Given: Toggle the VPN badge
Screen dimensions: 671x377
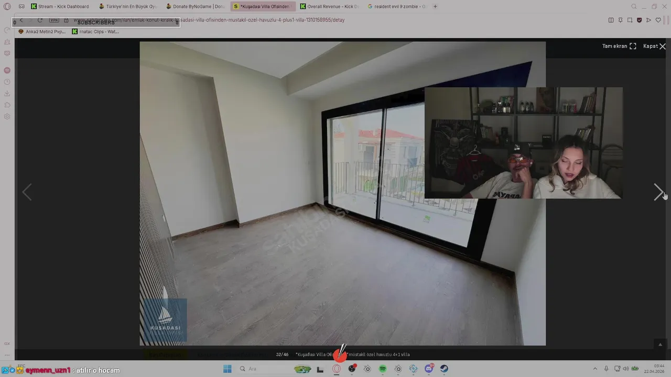Looking at the screenshot, I should 54,20.
